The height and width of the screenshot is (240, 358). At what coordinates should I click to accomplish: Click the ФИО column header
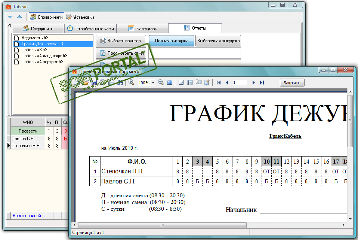click(x=28, y=122)
